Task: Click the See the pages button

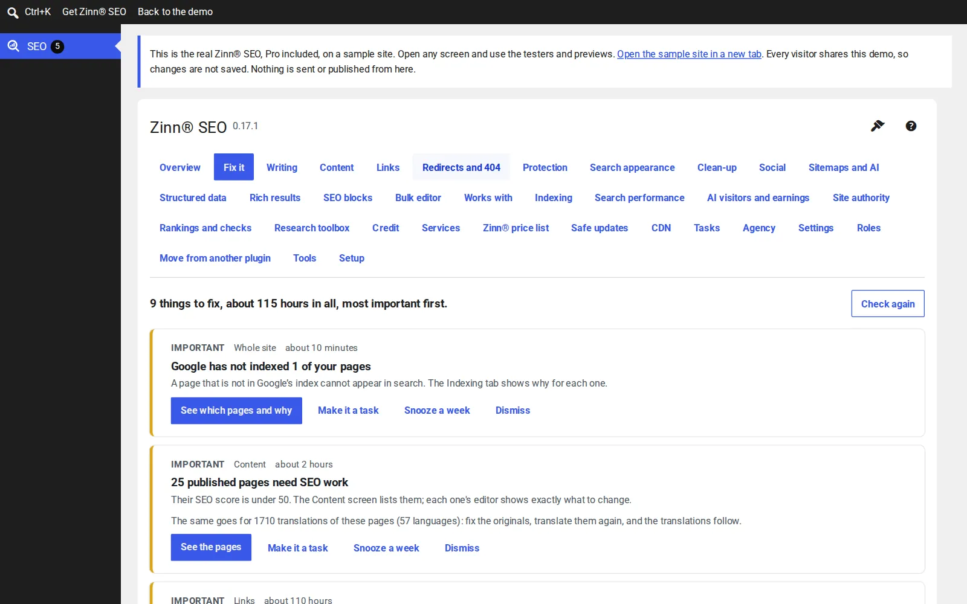Action: click(211, 547)
